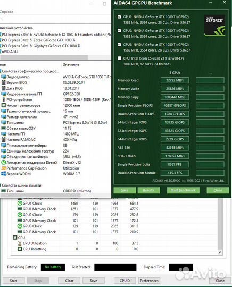Click the DirectX Xbox-style icon
This screenshot has width=232, height=287.
click(x=4, y=163)
